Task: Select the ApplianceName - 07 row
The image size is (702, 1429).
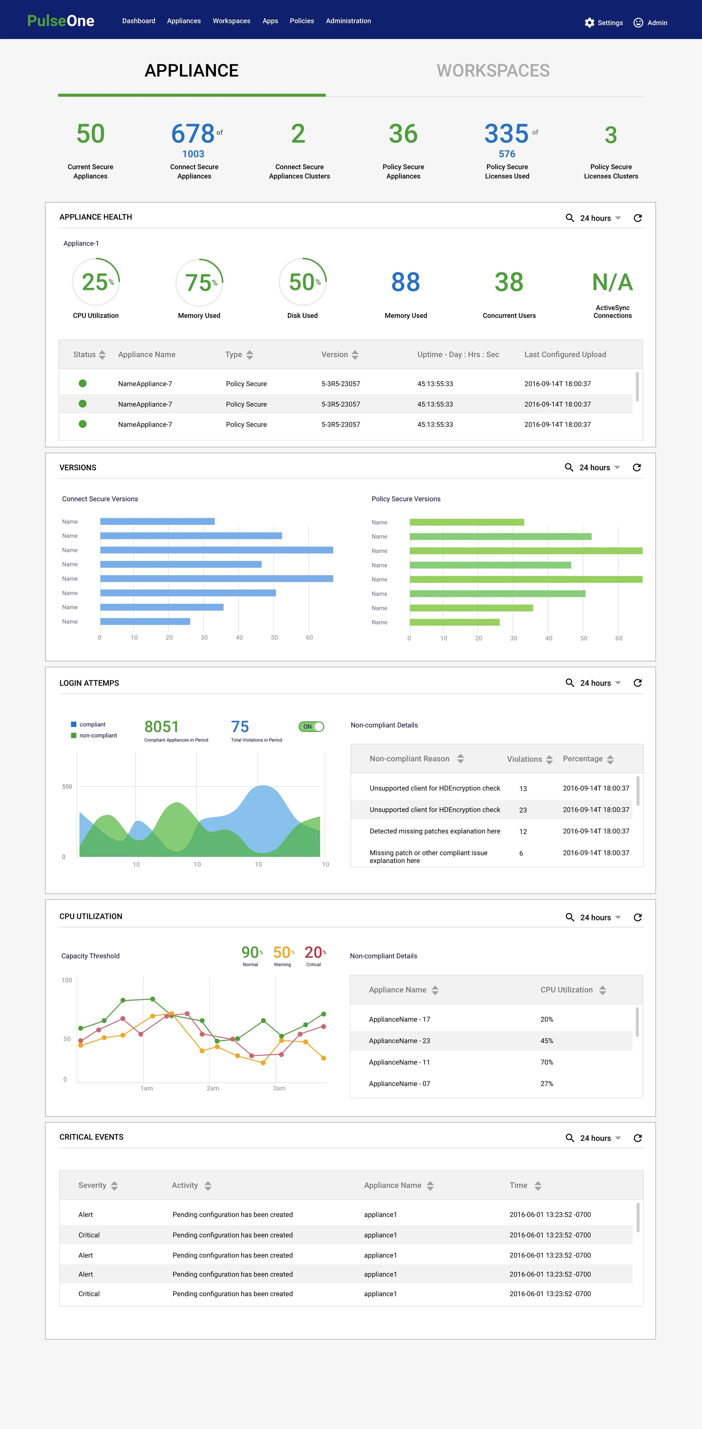Action: pos(491,1084)
